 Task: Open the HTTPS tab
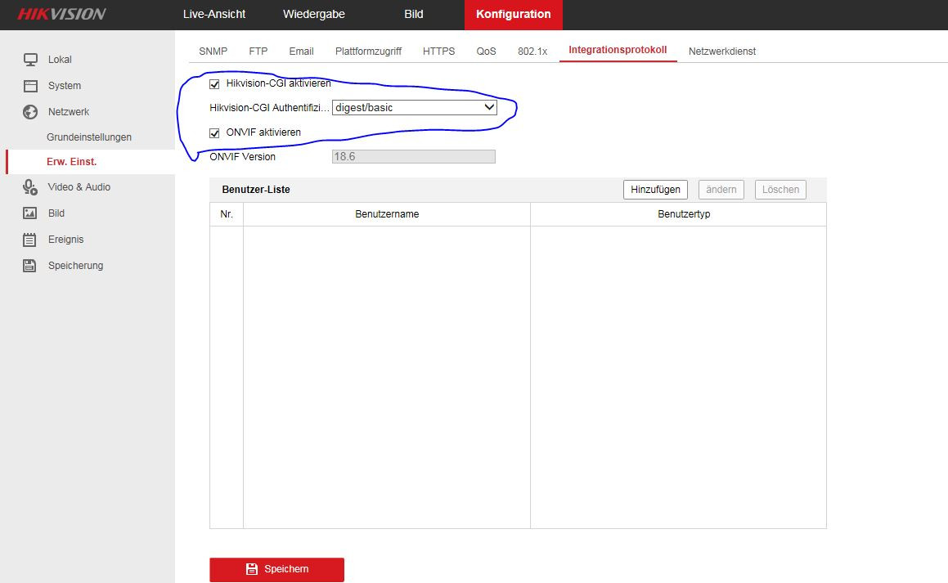(438, 51)
